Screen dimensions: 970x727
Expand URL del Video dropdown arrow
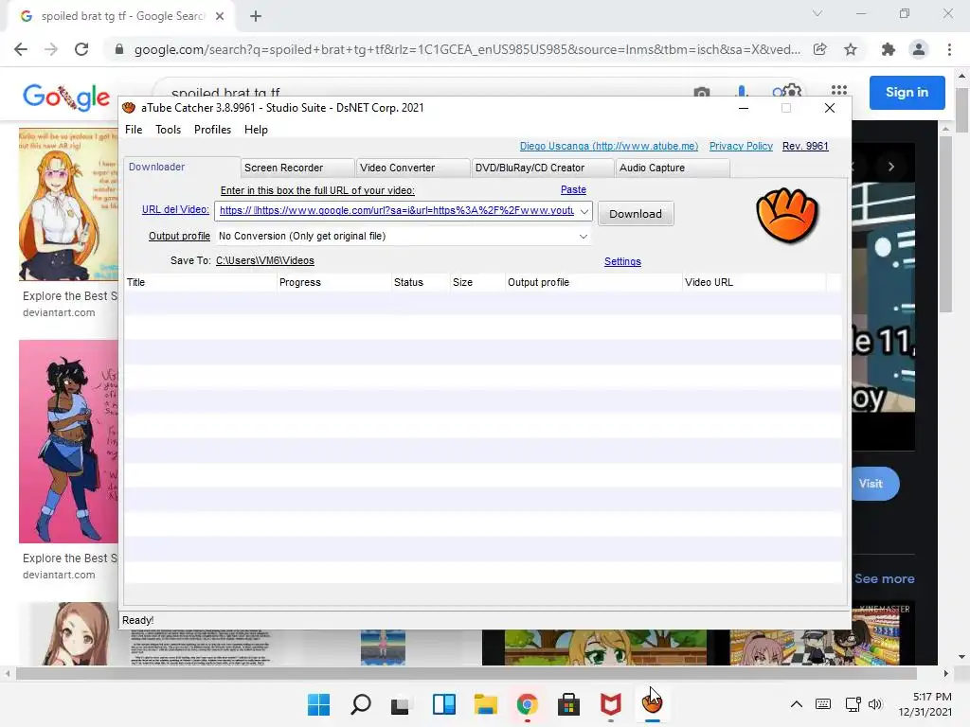(x=584, y=211)
